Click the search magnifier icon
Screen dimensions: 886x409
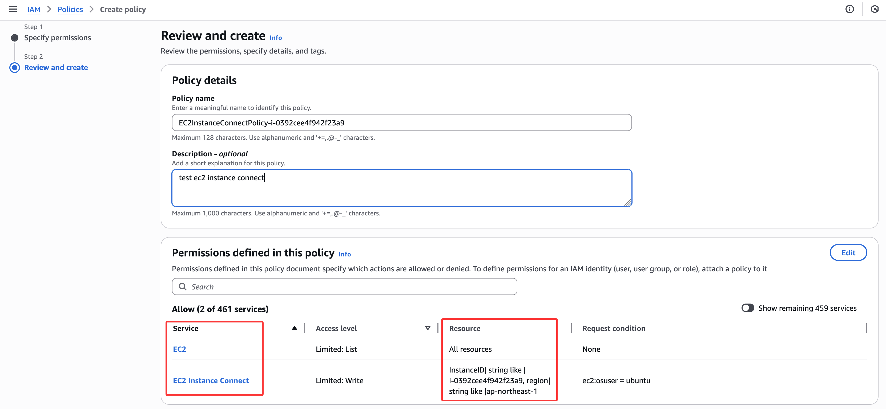coord(183,286)
